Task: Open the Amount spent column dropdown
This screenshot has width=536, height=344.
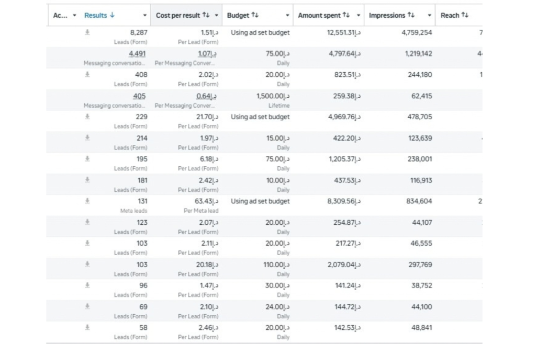Action: 359,15
